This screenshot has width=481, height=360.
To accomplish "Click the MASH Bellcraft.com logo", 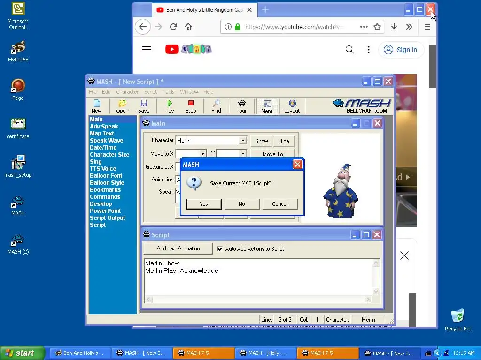I will pos(362,106).
